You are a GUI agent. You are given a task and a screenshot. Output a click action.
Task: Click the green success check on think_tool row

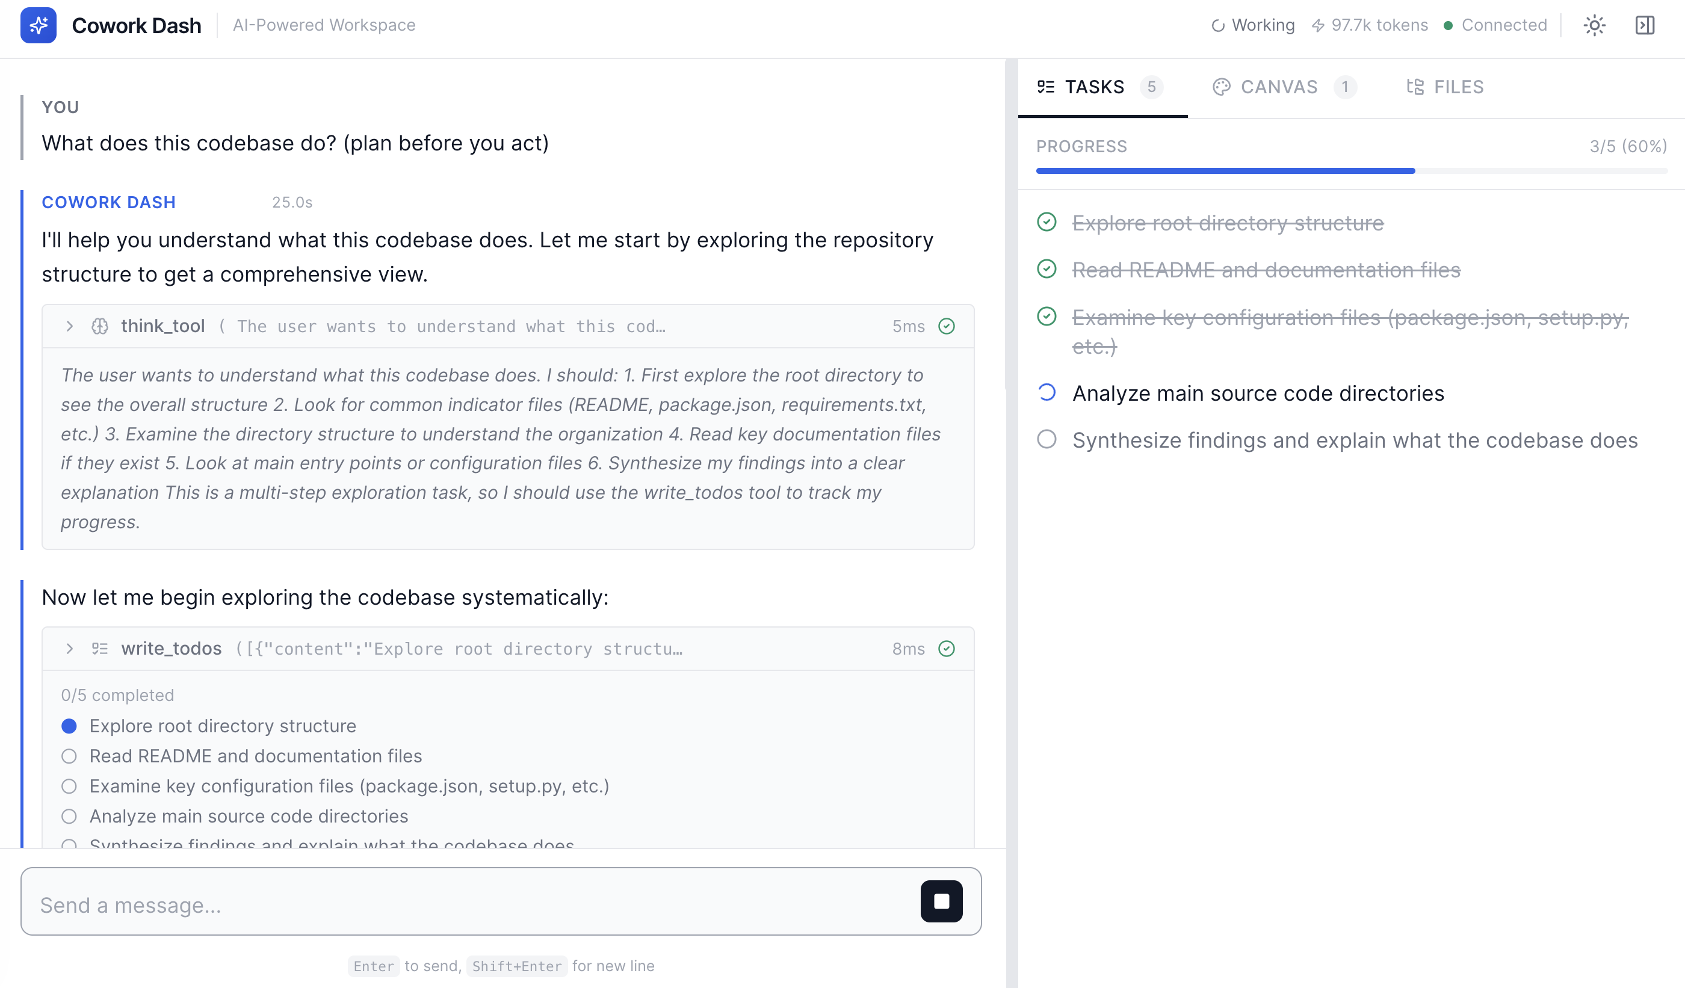pyautogui.click(x=946, y=326)
